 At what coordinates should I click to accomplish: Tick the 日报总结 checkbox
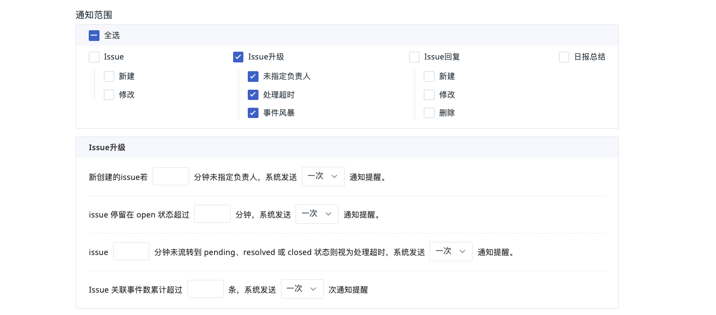(564, 57)
